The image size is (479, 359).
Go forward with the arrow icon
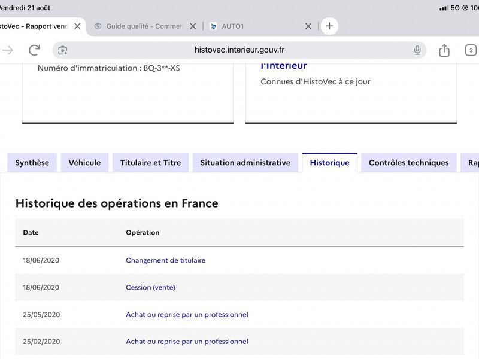tap(8, 50)
